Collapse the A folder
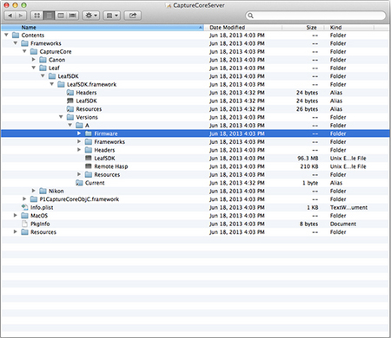 (70, 125)
